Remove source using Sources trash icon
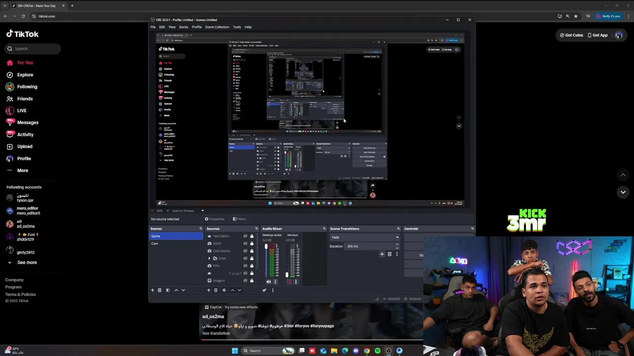This screenshot has height=356, width=634. click(x=215, y=290)
